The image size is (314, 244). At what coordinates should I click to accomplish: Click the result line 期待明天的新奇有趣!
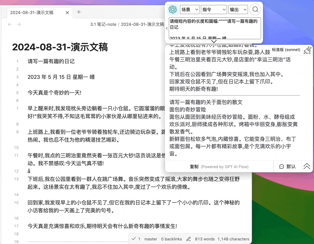click(x=193, y=89)
